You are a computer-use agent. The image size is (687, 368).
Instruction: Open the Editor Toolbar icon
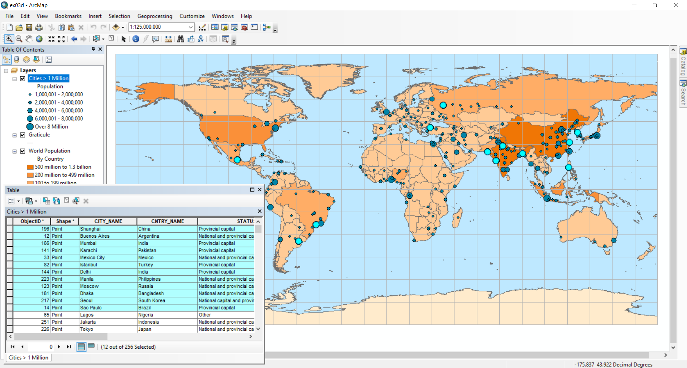click(x=202, y=27)
